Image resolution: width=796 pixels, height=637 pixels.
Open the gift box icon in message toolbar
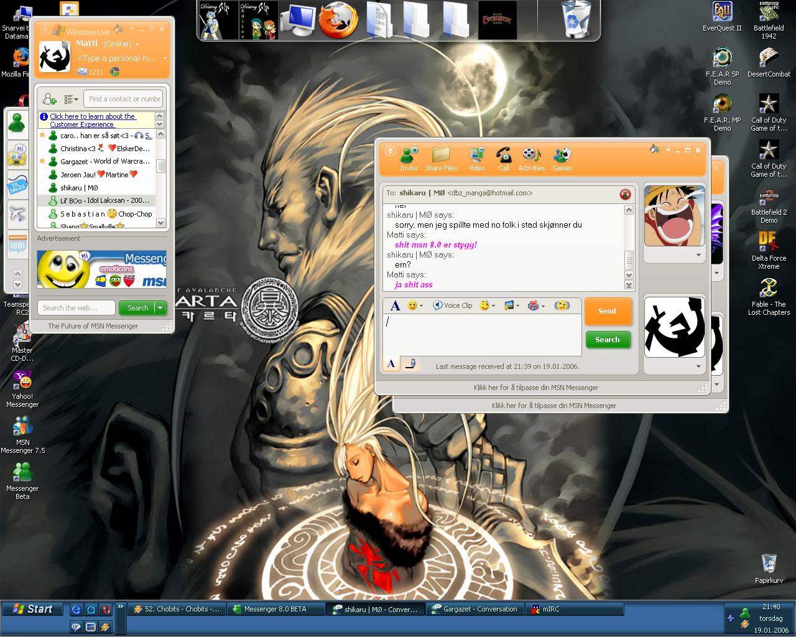click(x=533, y=305)
